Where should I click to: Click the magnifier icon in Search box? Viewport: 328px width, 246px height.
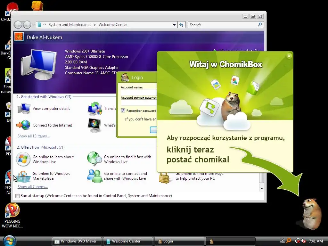tap(260, 25)
